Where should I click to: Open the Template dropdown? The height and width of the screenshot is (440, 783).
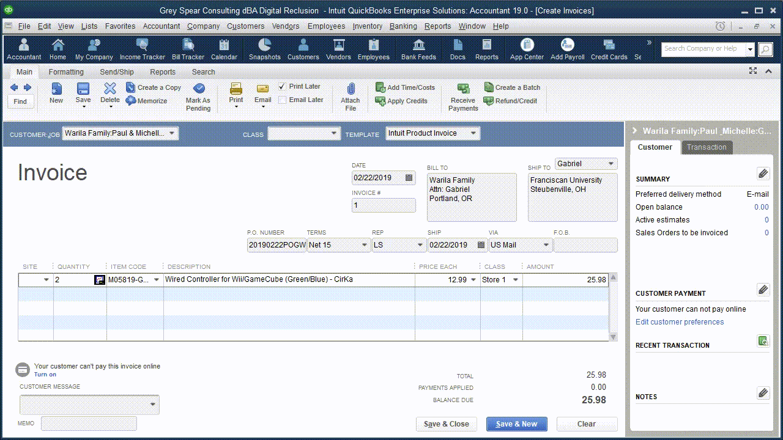473,133
